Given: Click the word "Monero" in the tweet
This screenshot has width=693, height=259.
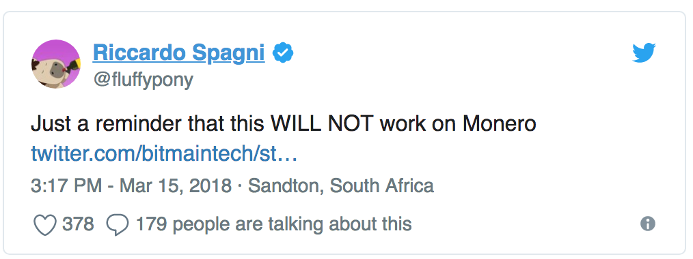Looking at the screenshot, I should (500, 124).
